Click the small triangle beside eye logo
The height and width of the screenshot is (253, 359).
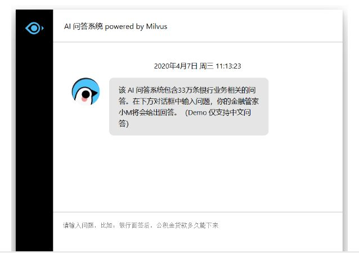point(43,28)
